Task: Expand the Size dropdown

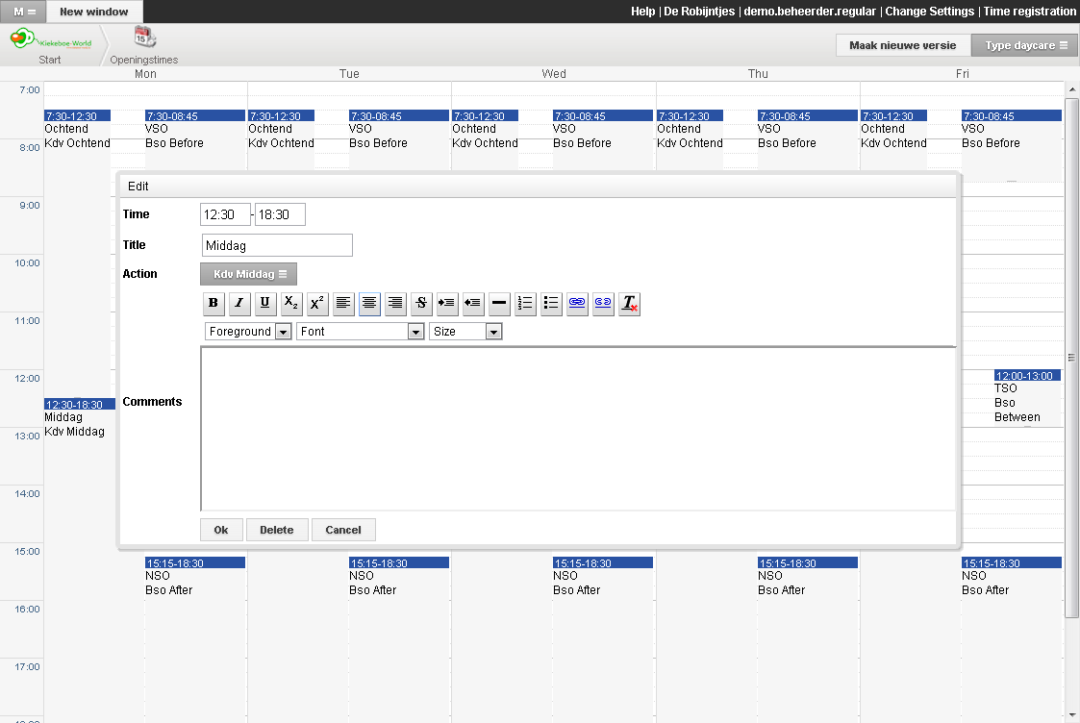Action: point(465,332)
